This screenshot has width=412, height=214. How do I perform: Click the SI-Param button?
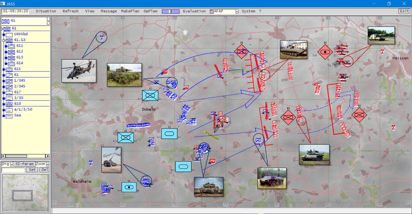coord(25,164)
